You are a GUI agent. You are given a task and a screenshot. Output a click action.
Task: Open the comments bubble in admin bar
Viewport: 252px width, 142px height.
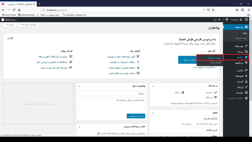226,20
